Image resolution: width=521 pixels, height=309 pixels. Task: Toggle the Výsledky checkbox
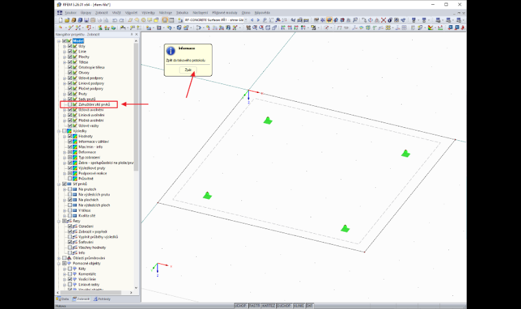64,131
